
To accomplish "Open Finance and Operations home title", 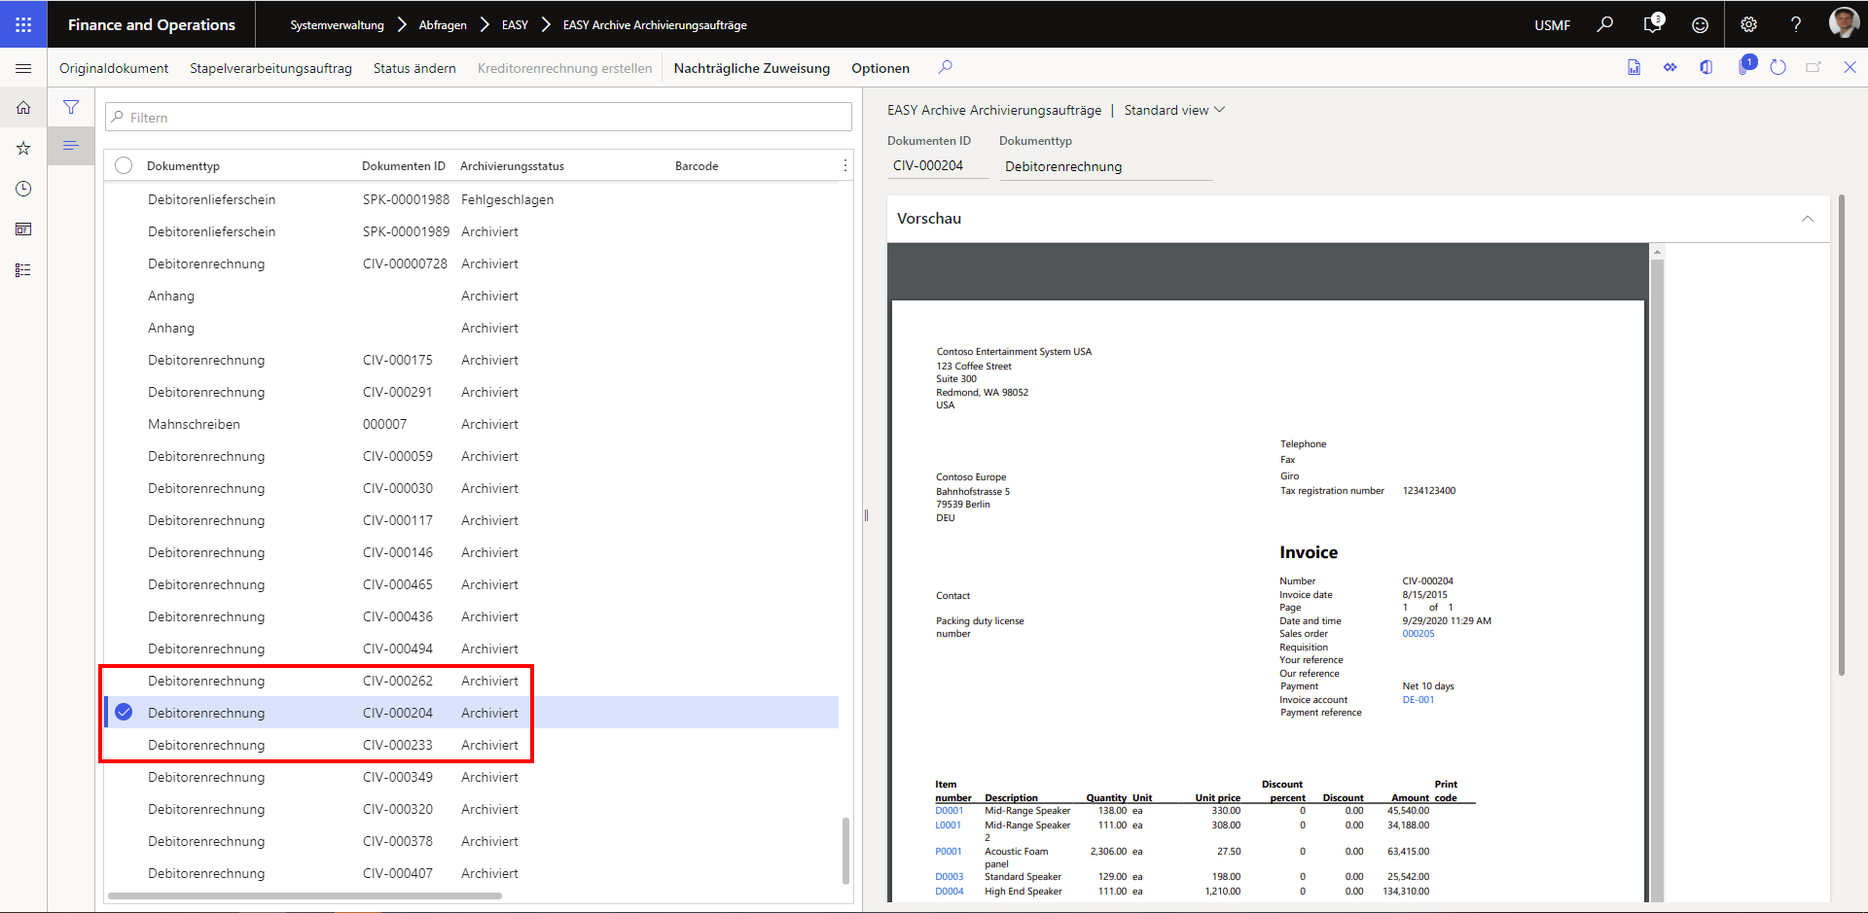I will (x=151, y=24).
